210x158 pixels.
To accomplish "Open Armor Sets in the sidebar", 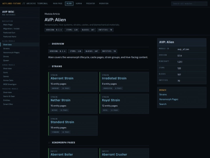I will click(8, 80).
